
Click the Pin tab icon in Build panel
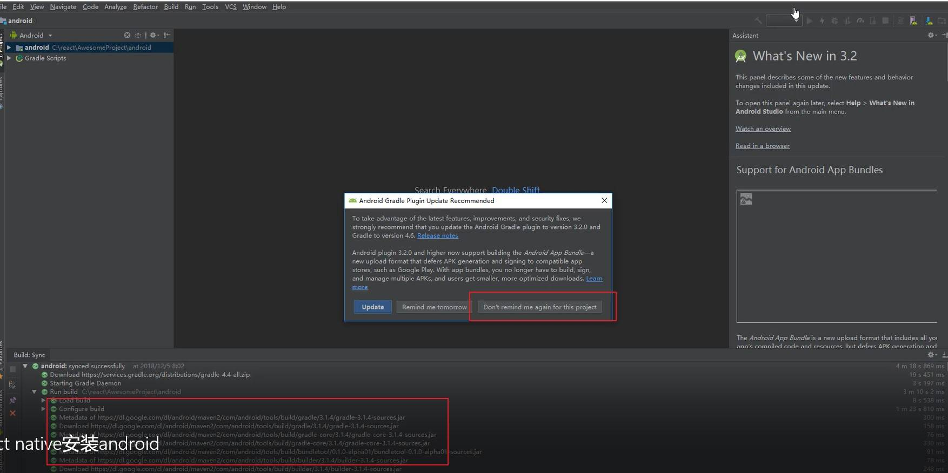coord(12,400)
